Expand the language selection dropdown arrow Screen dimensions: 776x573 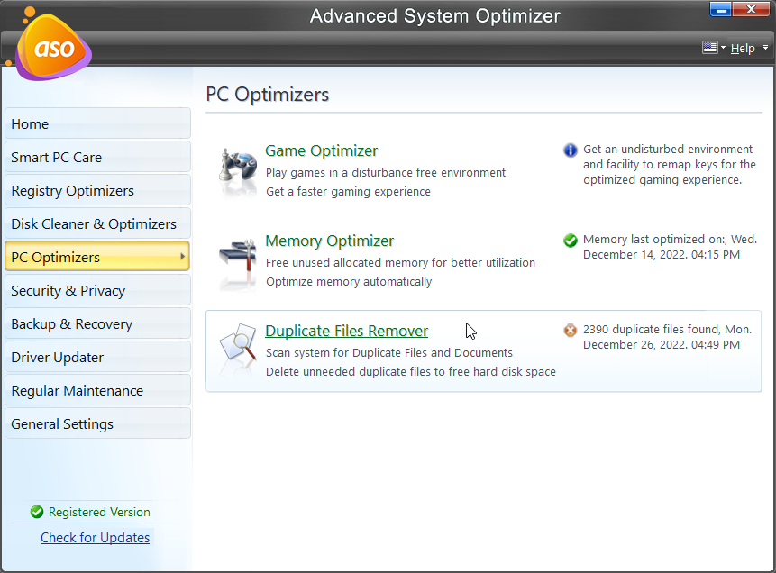[x=721, y=48]
